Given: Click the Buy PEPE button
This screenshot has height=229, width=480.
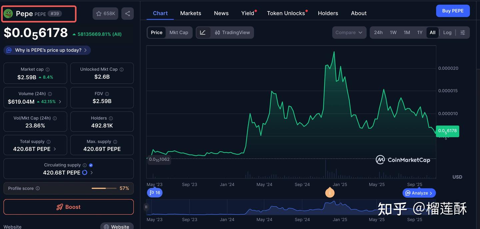Looking at the screenshot, I should [453, 11].
